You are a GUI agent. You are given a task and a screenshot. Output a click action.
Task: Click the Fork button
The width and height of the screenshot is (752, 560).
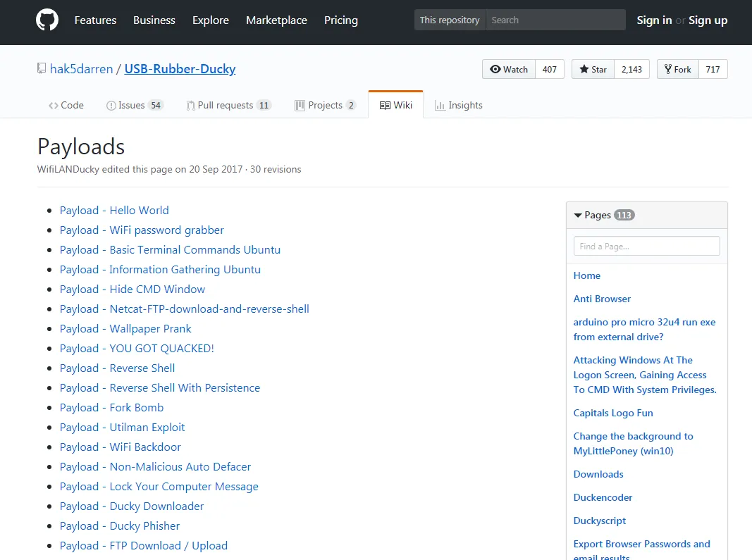click(678, 69)
